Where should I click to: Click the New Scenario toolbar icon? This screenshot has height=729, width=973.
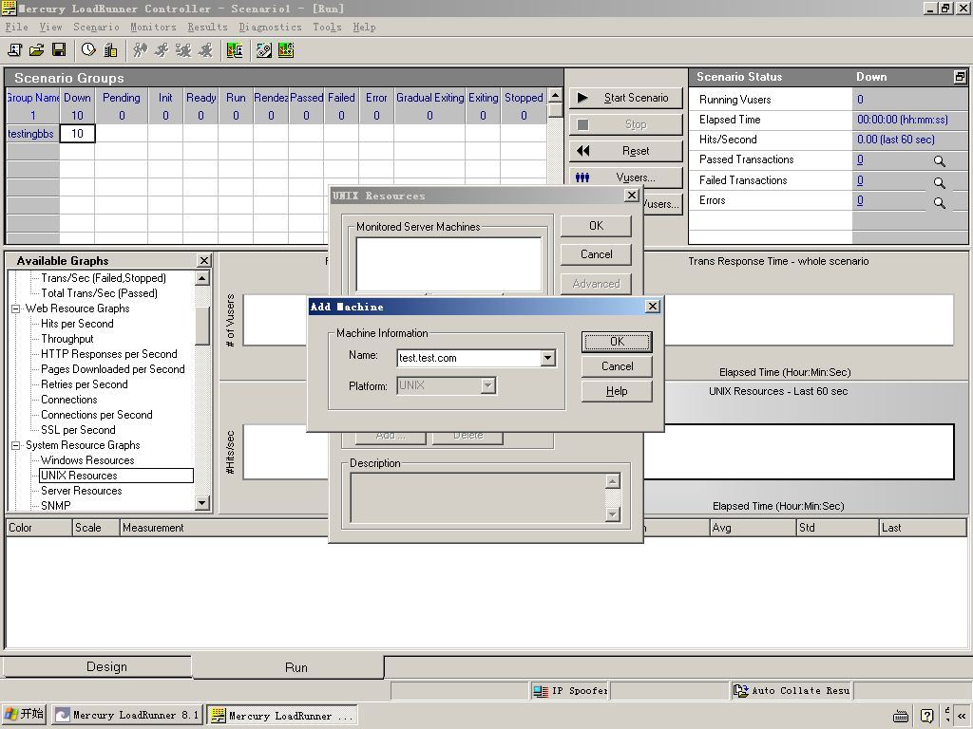(14, 50)
